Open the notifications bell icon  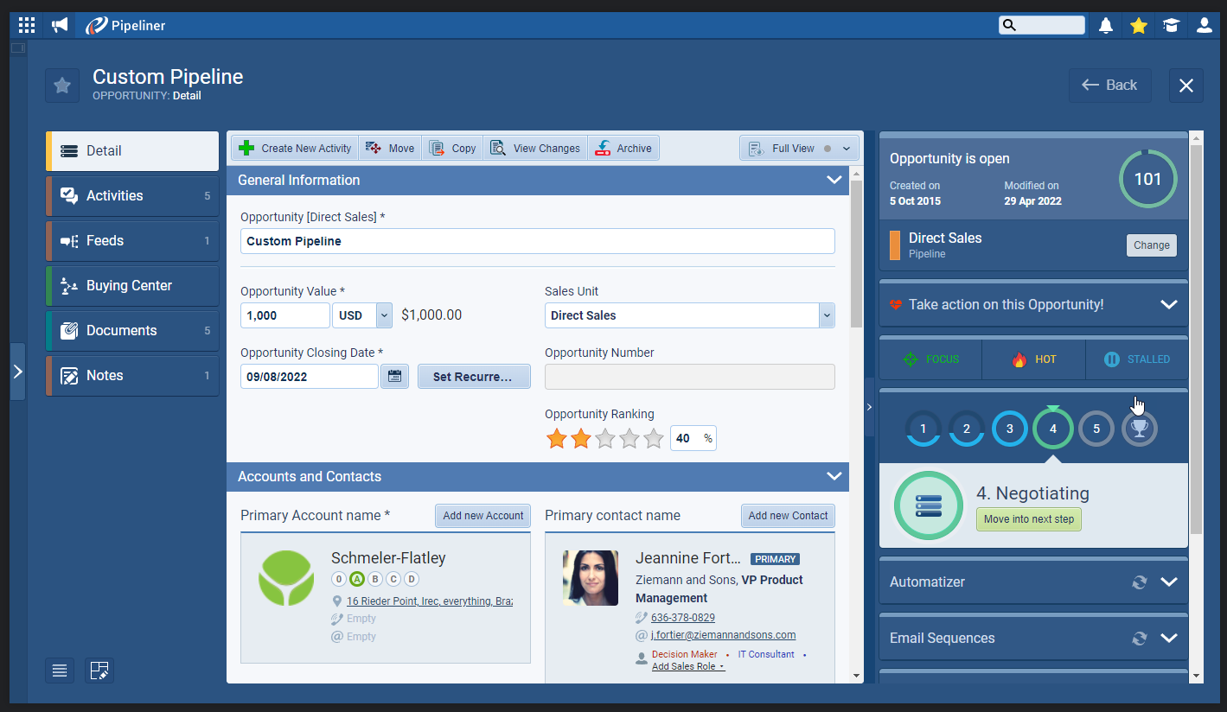click(1106, 25)
